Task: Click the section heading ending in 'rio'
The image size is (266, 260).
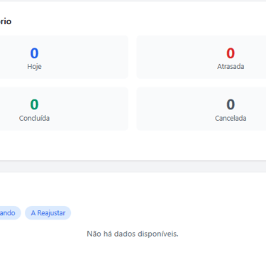Action: [x=5, y=21]
